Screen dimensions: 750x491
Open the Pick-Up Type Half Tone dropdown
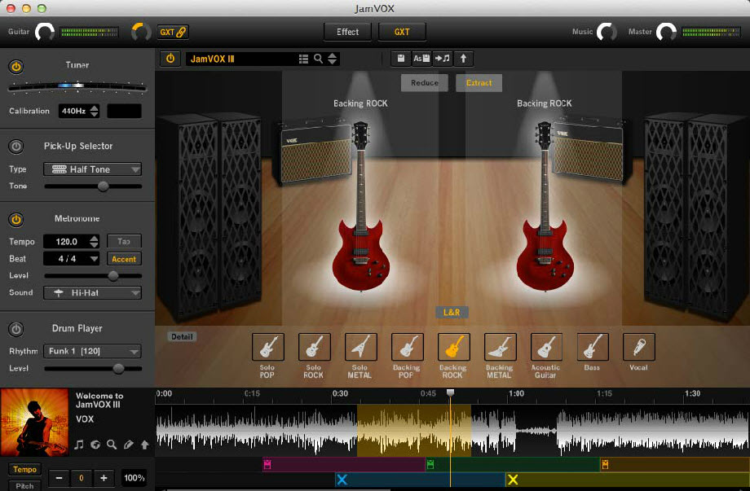[x=92, y=169]
